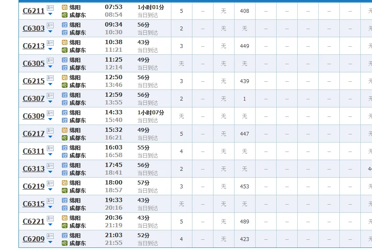Viewport: 372px width, 250px height.
Task: Click the 终 terminal station icon for C6221
Action: pos(65,226)
